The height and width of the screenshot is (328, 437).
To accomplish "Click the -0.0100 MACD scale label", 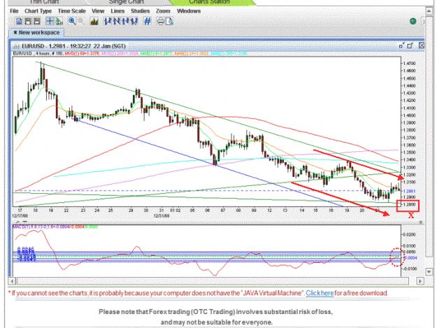I will (409, 269).
